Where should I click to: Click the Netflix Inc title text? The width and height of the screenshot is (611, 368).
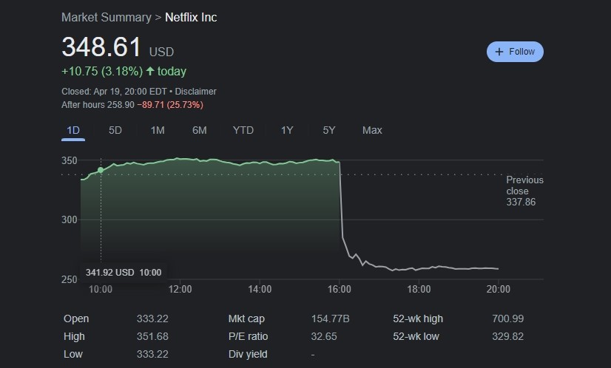click(x=191, y=18)
